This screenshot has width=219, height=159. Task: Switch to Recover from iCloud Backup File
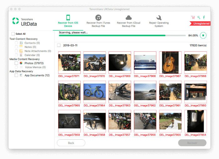click(129, 21)
